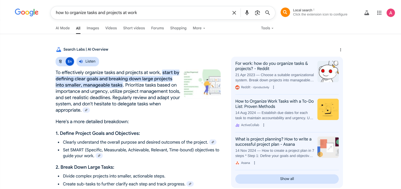Viewport: 401px width, 189px height.
Task: Open Asana project planning result
Action: (273, 142)
